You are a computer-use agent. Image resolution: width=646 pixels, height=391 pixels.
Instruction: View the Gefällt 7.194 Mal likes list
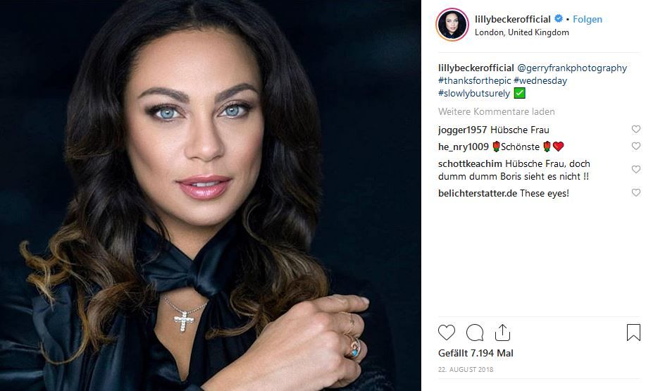tap(476, 352)
